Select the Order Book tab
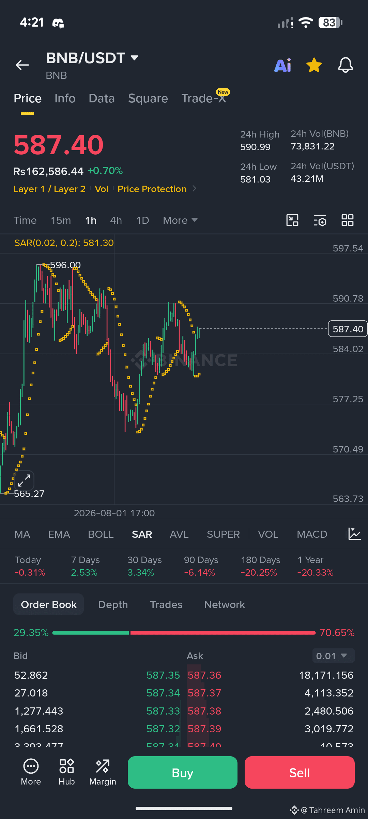This screenshot has height=819, width=368. click(49, 604)
